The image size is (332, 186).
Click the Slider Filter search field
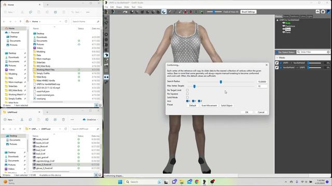click(313, 52)
